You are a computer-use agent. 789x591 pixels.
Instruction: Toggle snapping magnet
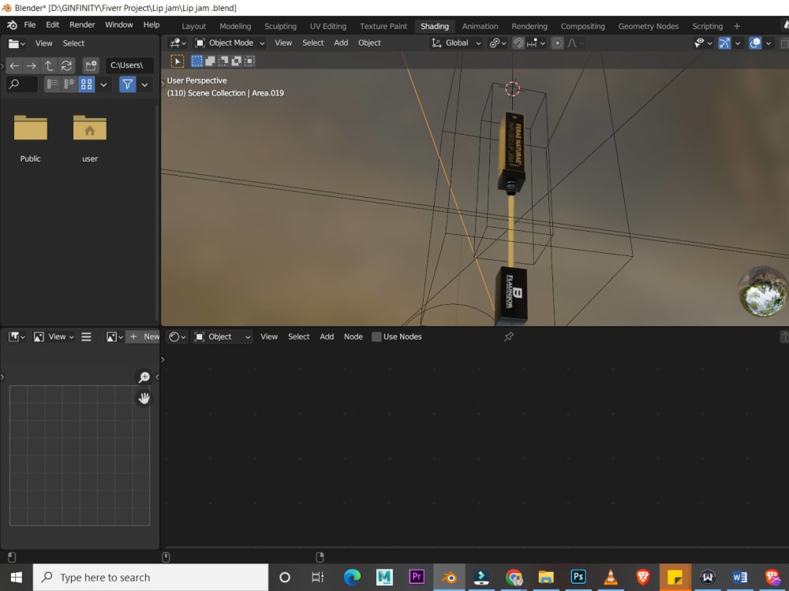(x=518, y=43)
